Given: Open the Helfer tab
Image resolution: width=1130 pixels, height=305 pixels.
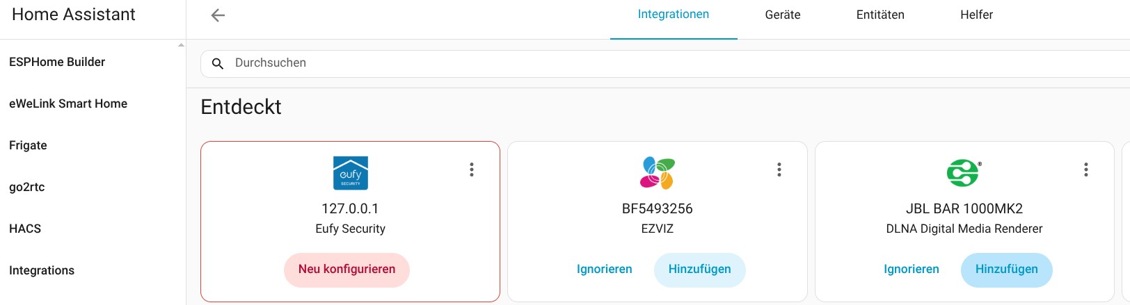Looking at the screenshot, I should pyautogui.click(x=976, y=15).
